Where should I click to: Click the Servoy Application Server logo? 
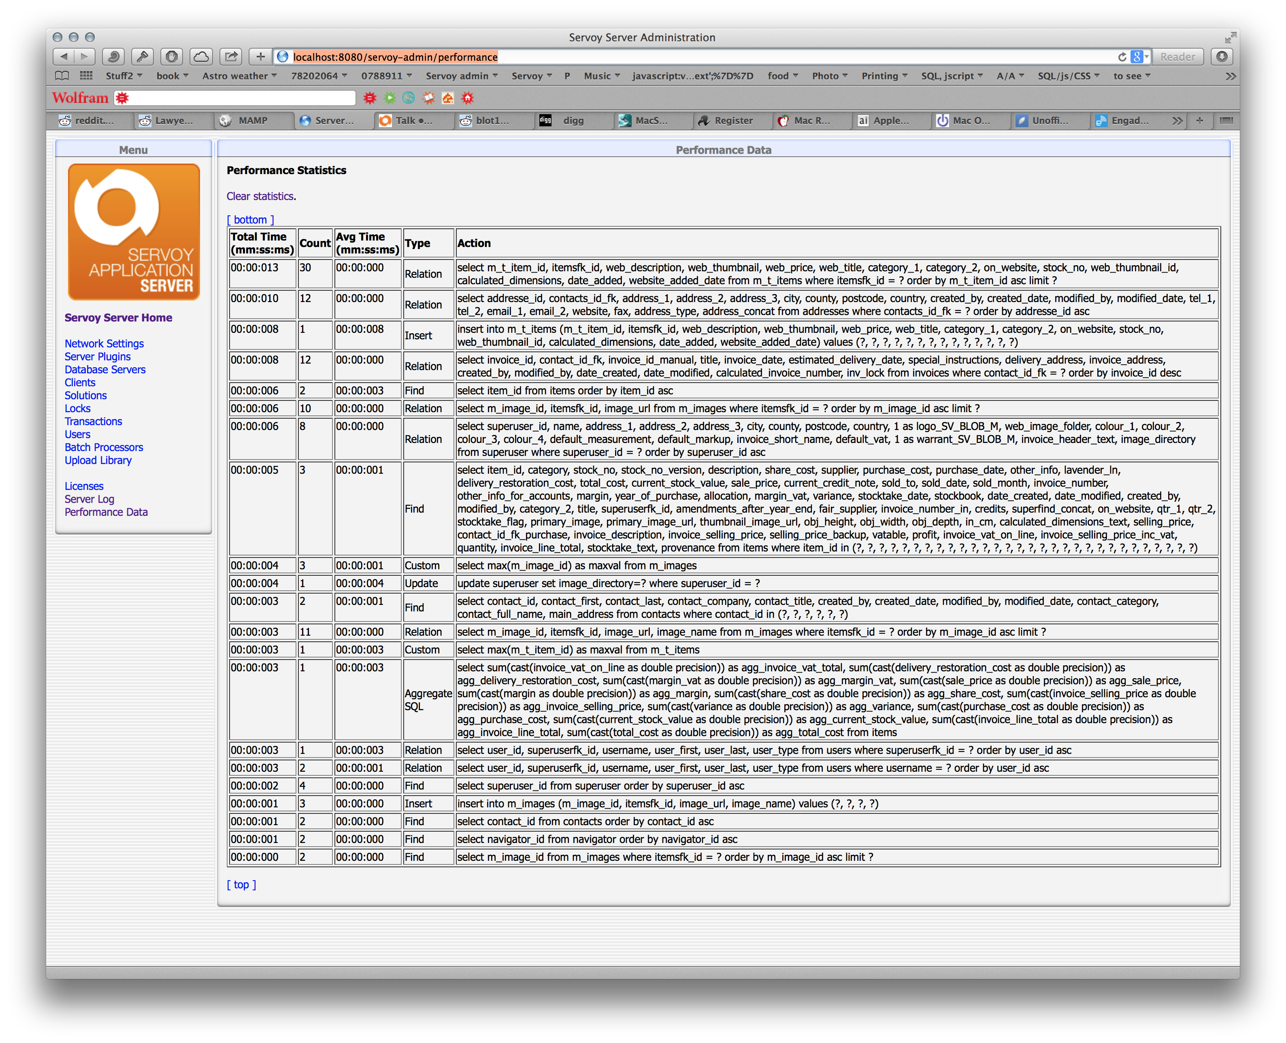pos(133,232)
